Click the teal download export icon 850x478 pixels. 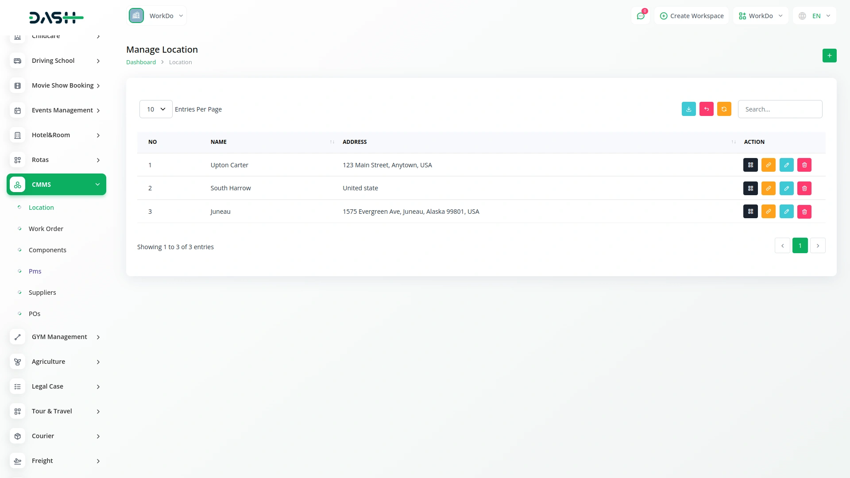(x=688, y=109)
